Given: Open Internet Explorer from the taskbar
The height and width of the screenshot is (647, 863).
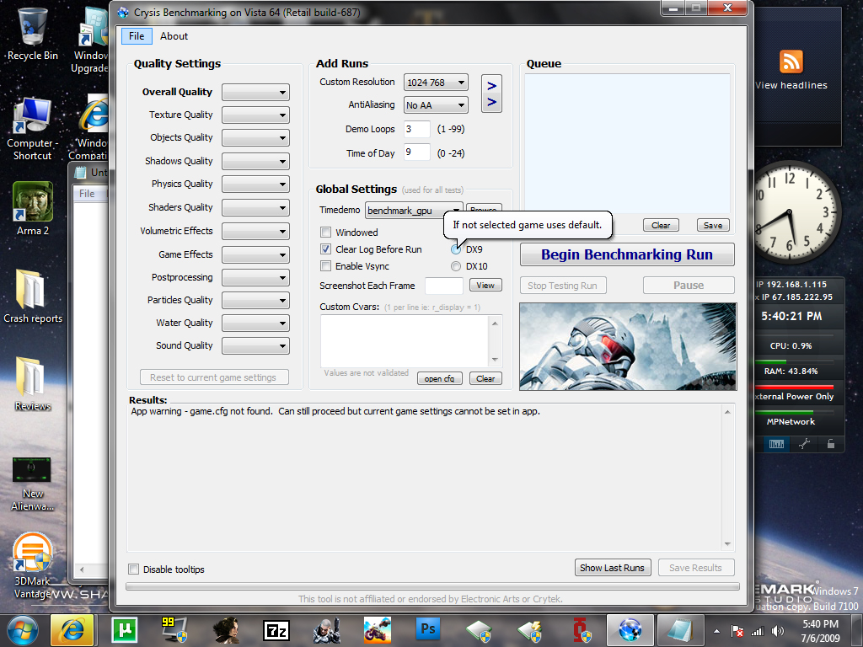Looking at the screenshot, I should coord(72,630).
